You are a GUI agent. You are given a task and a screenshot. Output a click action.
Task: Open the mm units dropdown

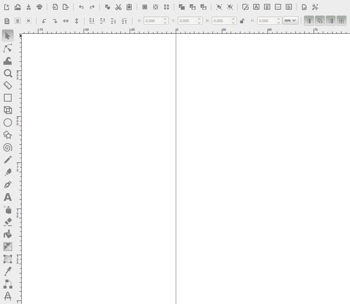click(290, 21)
